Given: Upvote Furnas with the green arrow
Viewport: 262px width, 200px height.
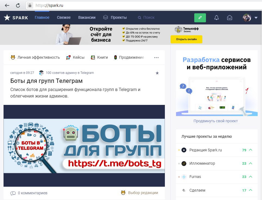Looking at the screenshot, I should 251,176.
